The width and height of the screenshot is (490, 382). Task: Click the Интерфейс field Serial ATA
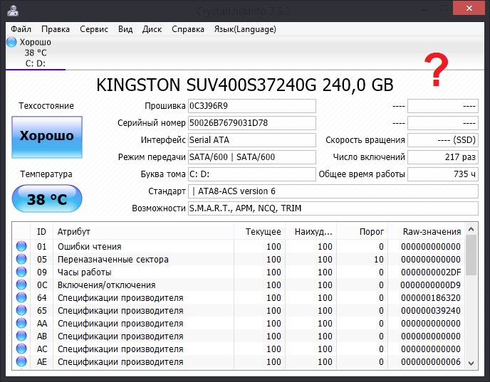point(252,140)
